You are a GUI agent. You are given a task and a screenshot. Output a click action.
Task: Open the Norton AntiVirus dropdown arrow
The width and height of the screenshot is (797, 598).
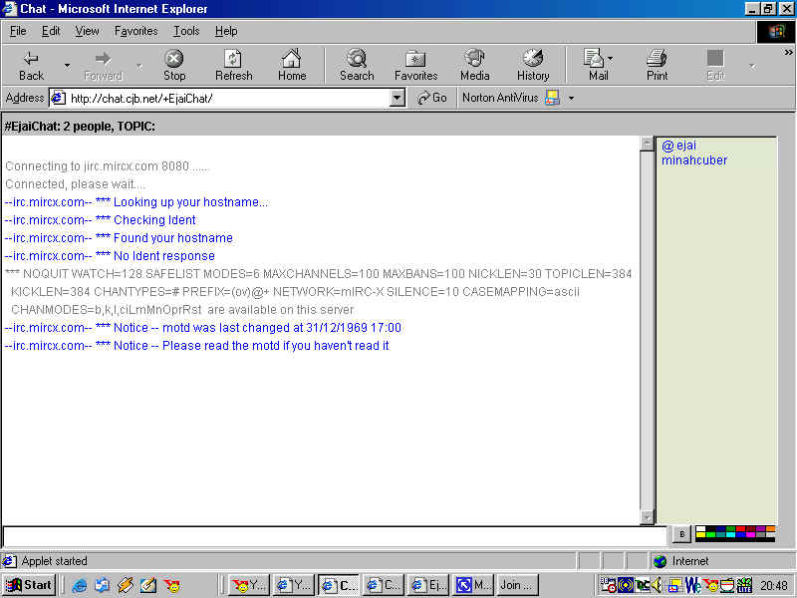click(x=571, y=98)
